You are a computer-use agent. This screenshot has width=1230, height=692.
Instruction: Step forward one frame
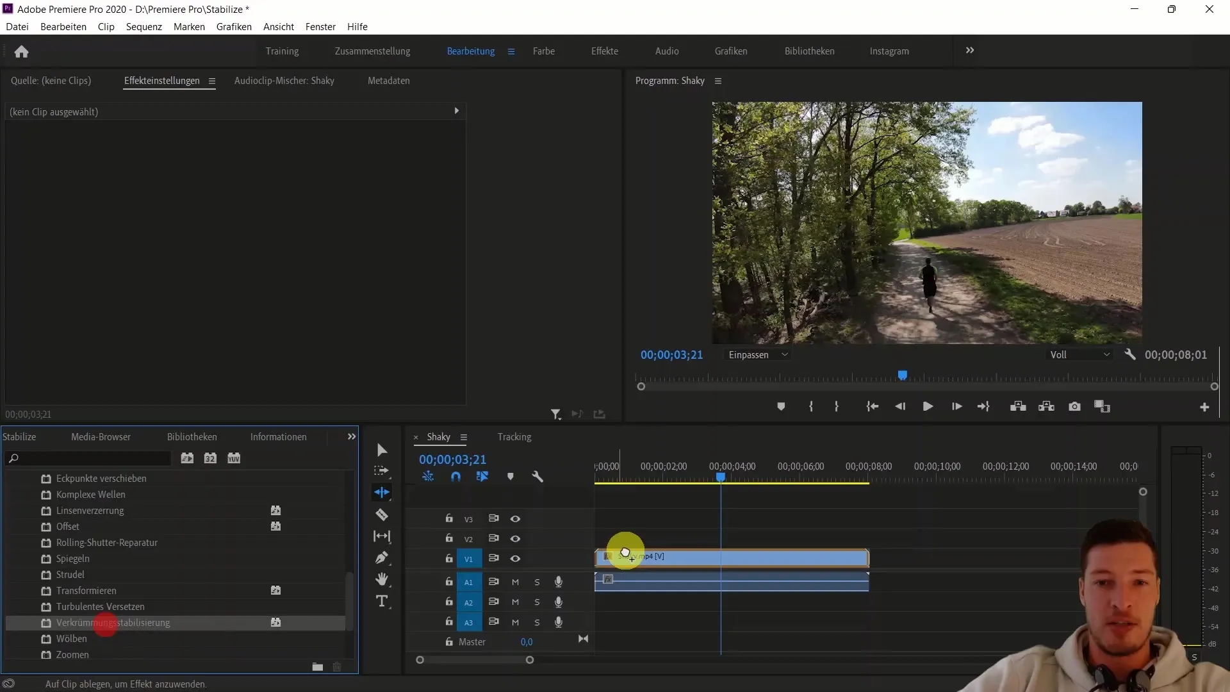[x=956, y=406]
